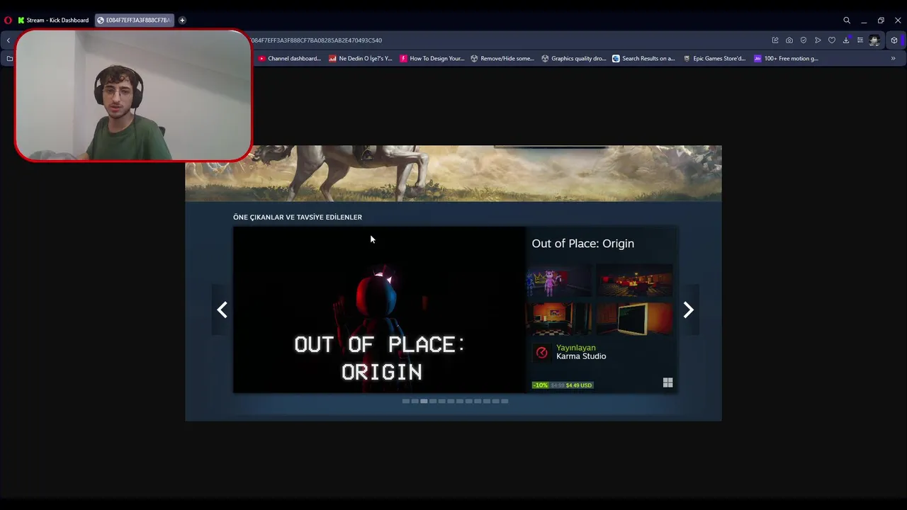
Task: Go to next featured game arrow
Action: point(688,310)
